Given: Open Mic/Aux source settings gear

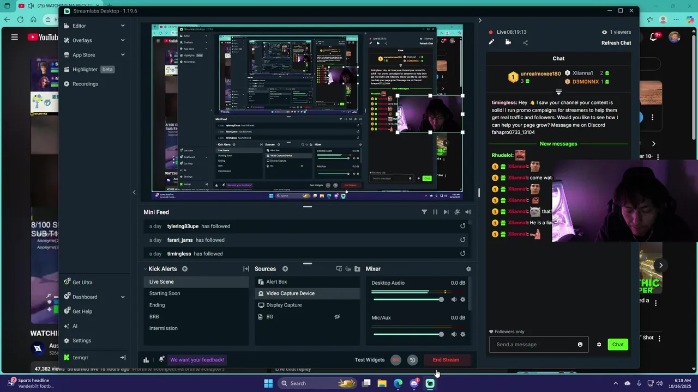Looking at the screenshot, I should coord(463,334).
